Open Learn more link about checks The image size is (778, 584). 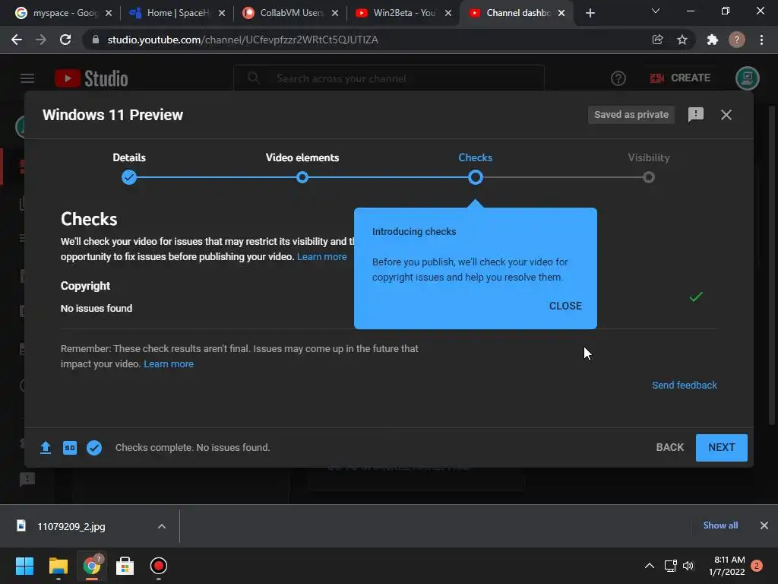click(321, 257)
